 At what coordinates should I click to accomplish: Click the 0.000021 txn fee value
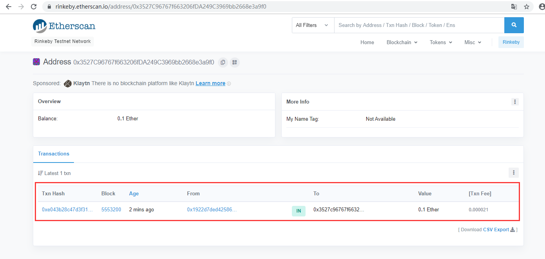pyautogui.click(x=478, y=210)
